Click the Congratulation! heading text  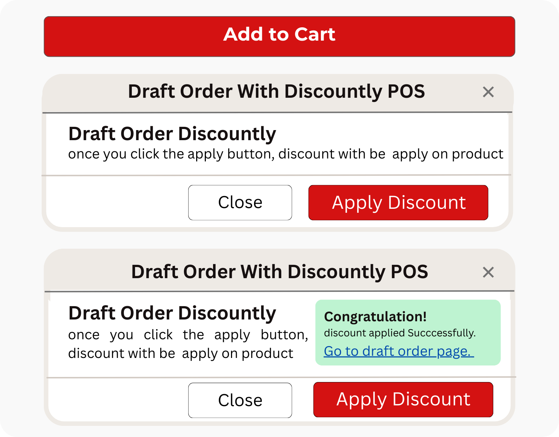point(375,317)
